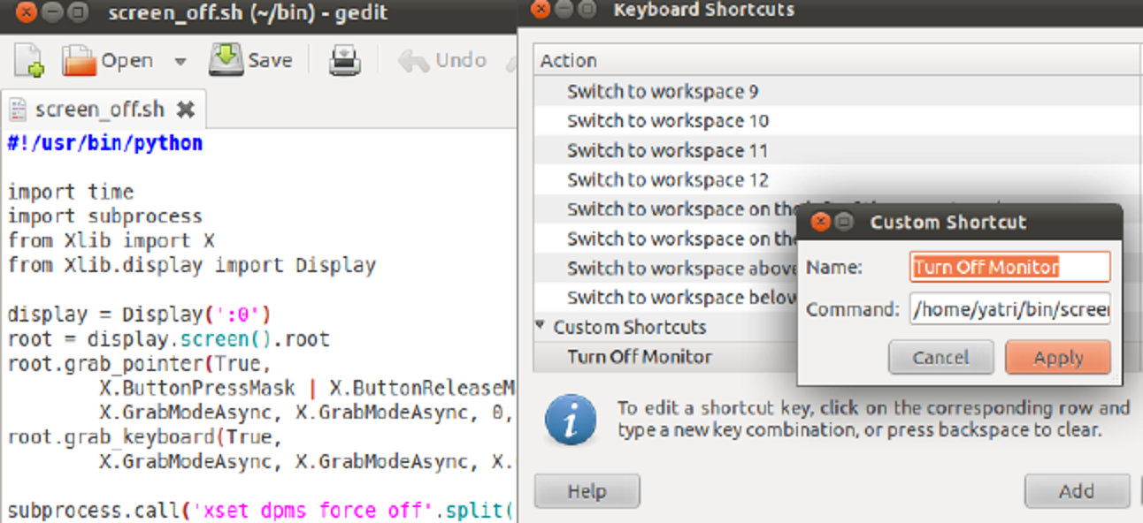Collapse the Custom Shortcuts section
Image resolution: width=1143 pixels, height=523 pixels.
(x=541, y=325)
